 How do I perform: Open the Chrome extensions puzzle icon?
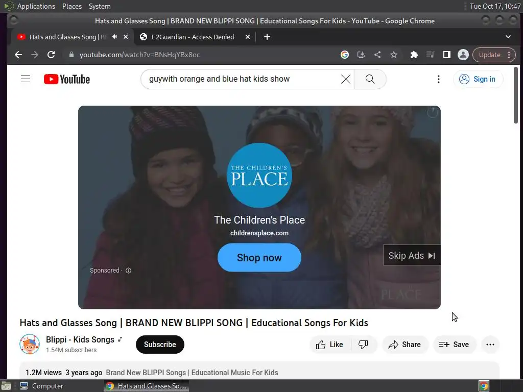pyautogui.click(x=414, y=55)
